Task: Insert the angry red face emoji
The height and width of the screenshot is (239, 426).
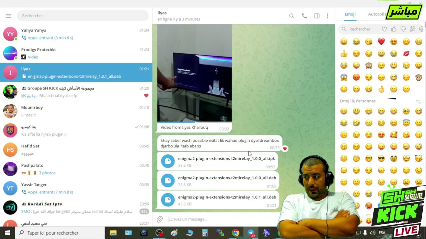Action: coord(356,77)
